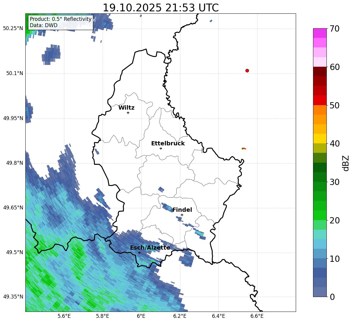Click the 6.2°E longitude label
The width and height of the screenshot is (353, 322).
point(180,316)
